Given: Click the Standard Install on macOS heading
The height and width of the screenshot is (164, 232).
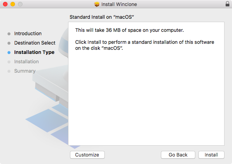Looking at the screenshot, I should [102, 17].
